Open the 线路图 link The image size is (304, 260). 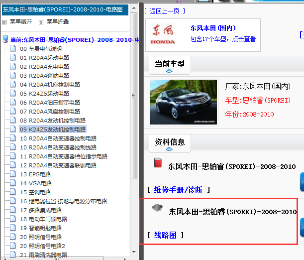tap(165, 235)
